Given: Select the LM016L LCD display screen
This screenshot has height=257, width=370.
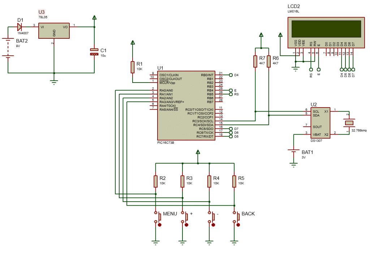Looking at the screenshot, I should (x=326, y=29).
